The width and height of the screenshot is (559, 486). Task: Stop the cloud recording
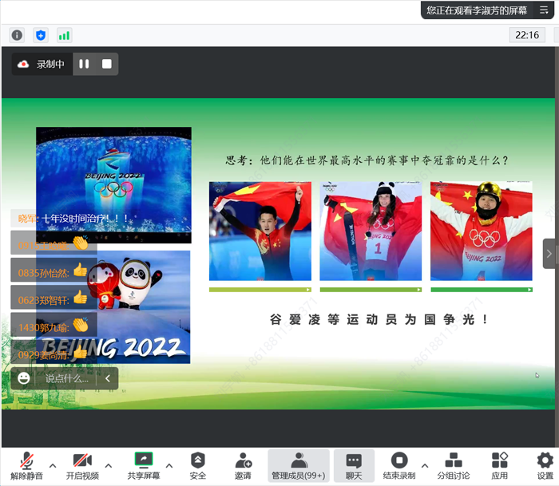106,64
